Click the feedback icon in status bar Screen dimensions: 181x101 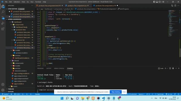(175, 94)
